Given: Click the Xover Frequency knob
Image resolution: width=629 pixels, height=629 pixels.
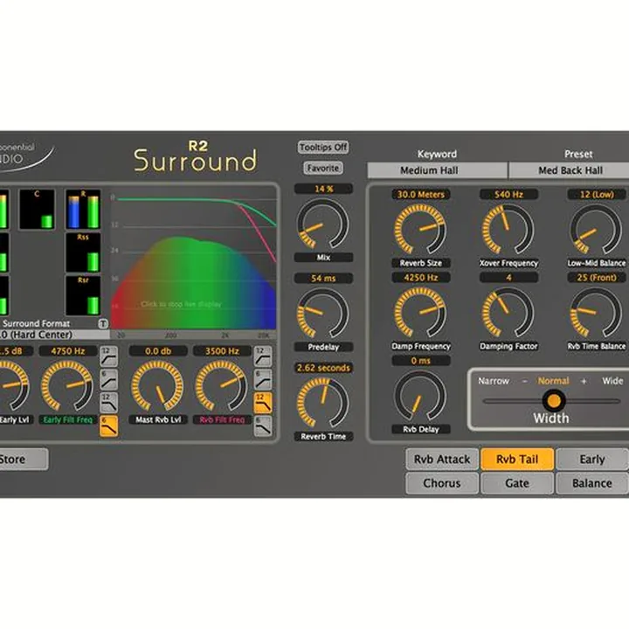Looking at the screenshot, I should point(508,230).
